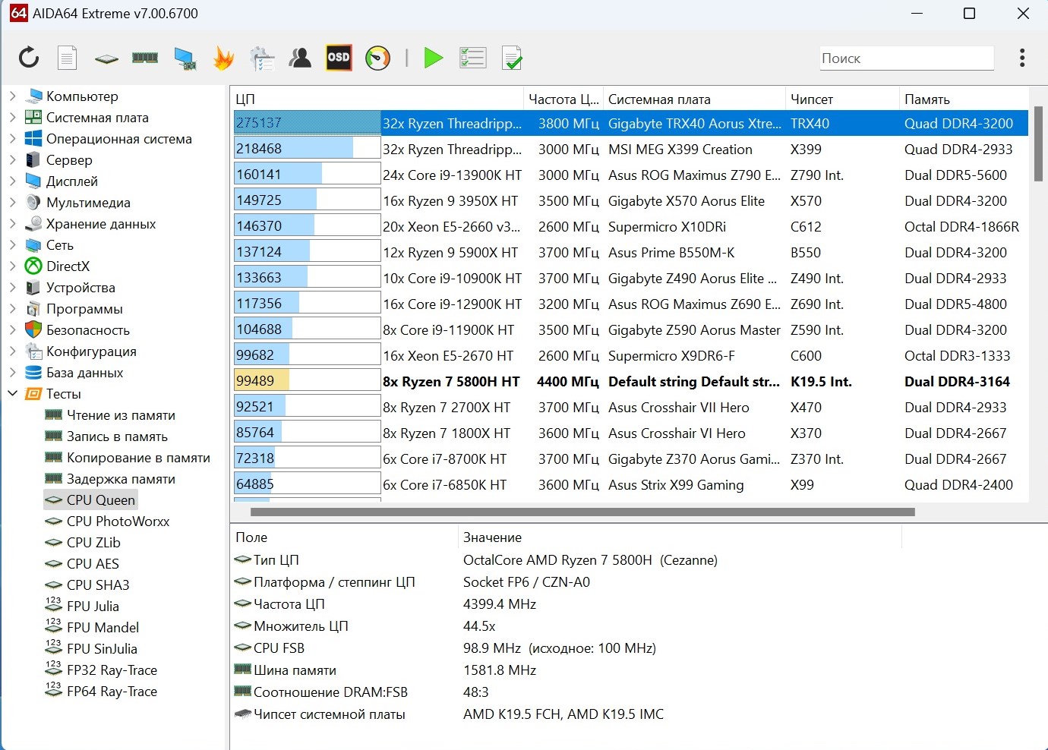The image size is (1048, 750).
Task: Open the three-dot options menu
Action: coord(1022,58)
